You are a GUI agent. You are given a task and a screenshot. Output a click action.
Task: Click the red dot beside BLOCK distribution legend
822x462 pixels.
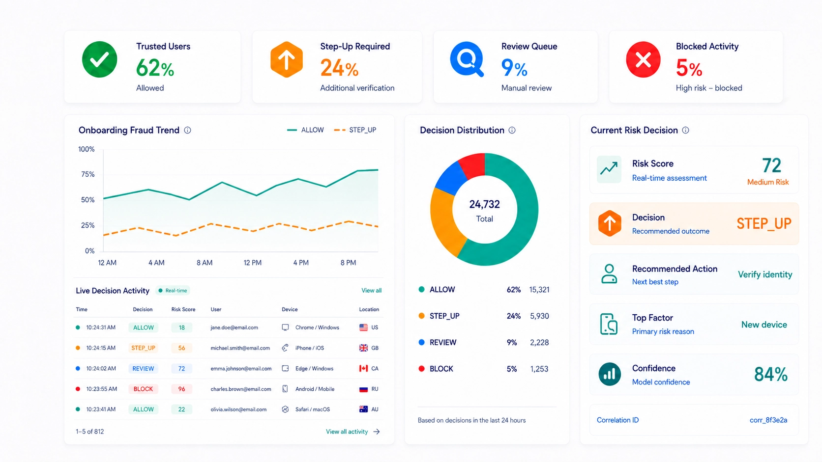tap(421, 369)
